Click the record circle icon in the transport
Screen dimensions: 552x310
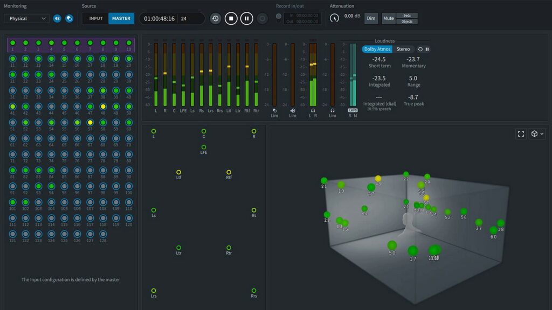[x=263, y=18]
